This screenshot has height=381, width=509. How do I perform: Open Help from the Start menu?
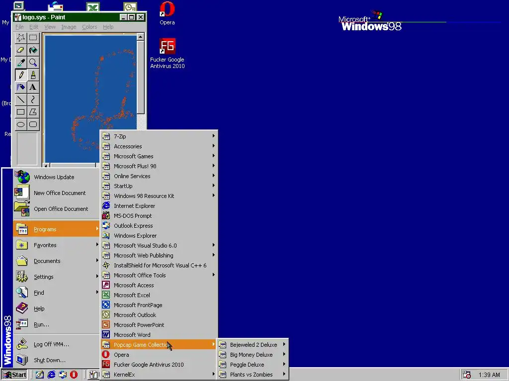pyautogui.click(x=57, y=309)
